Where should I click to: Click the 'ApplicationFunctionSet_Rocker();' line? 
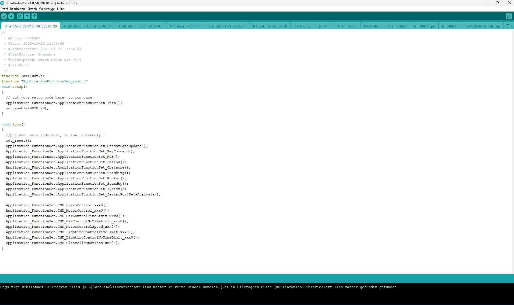click(66, 178)
